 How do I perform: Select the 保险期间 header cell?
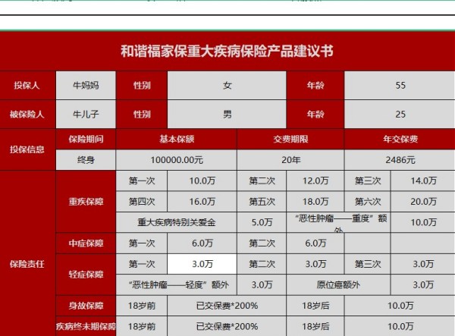[x=86, y=139]
